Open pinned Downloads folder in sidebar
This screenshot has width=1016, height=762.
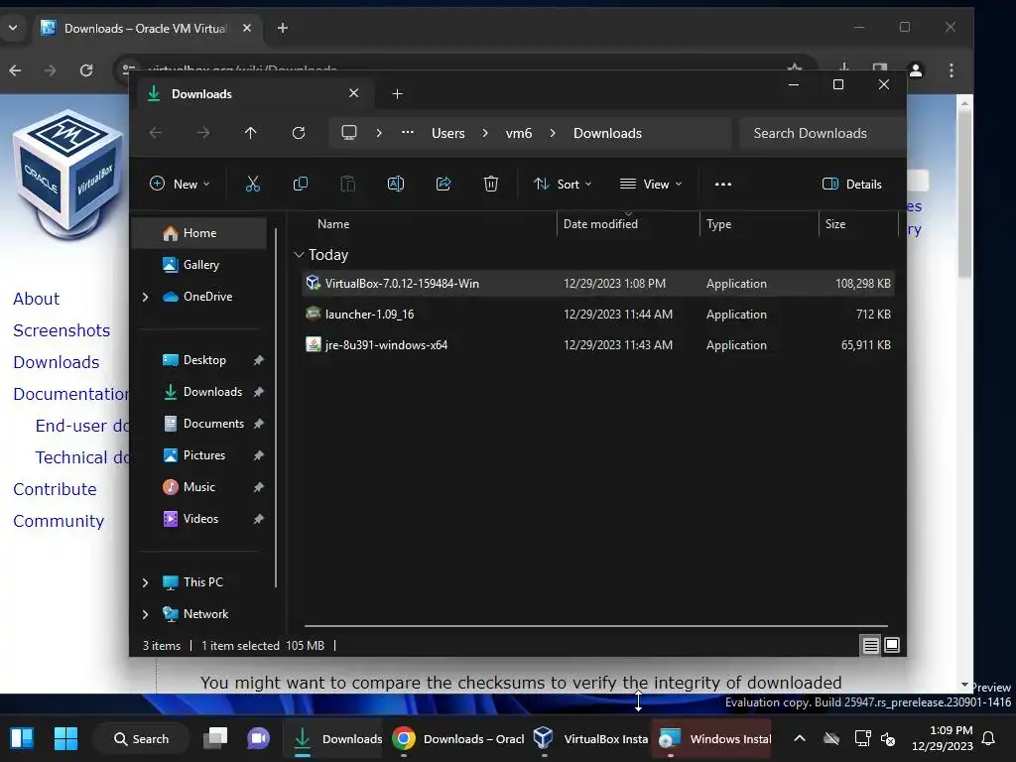coord(212,392)
